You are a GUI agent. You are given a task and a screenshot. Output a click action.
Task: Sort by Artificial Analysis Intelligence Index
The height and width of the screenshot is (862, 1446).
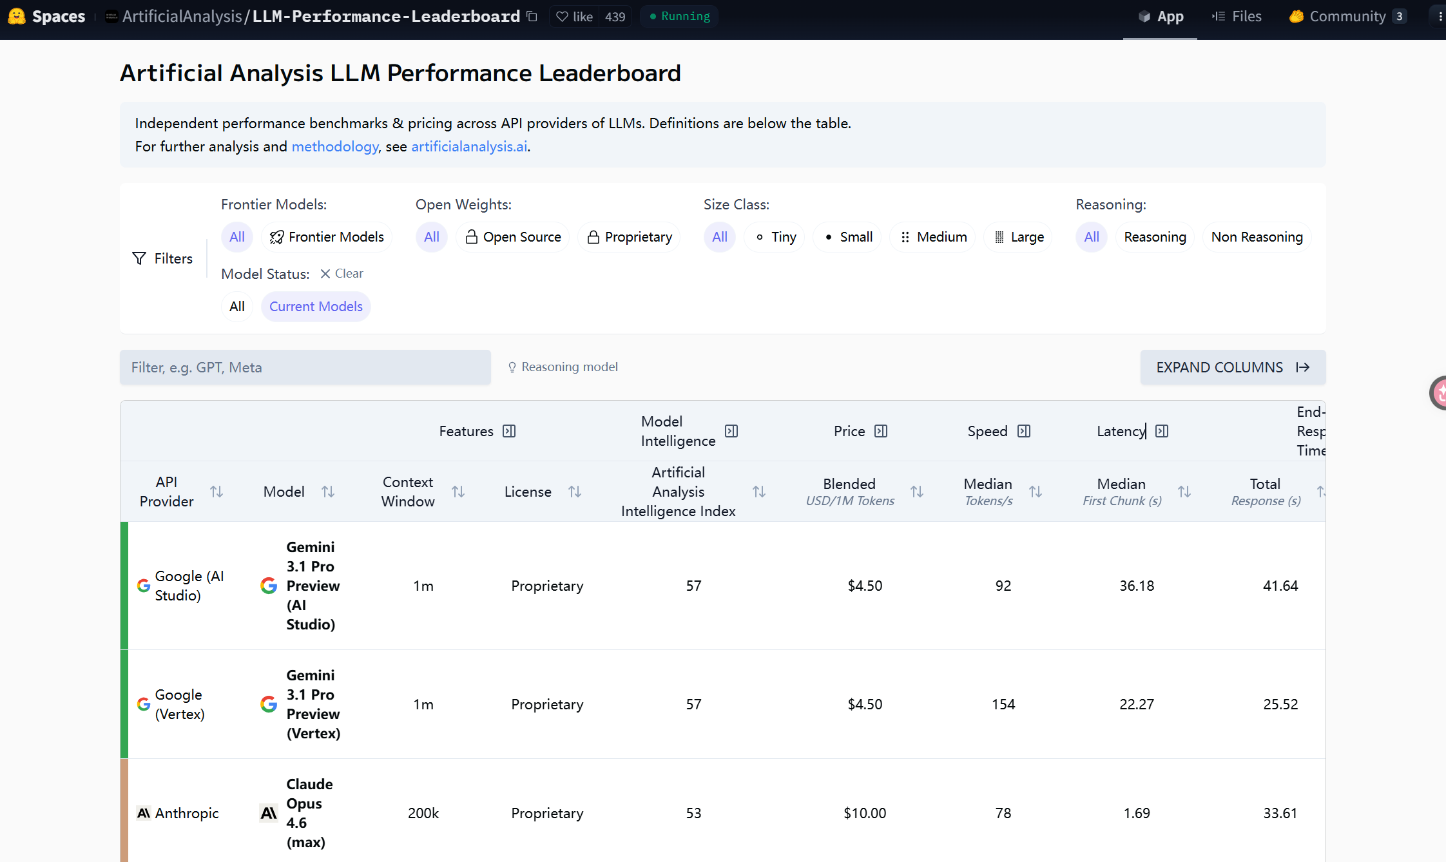pos(759,492)
